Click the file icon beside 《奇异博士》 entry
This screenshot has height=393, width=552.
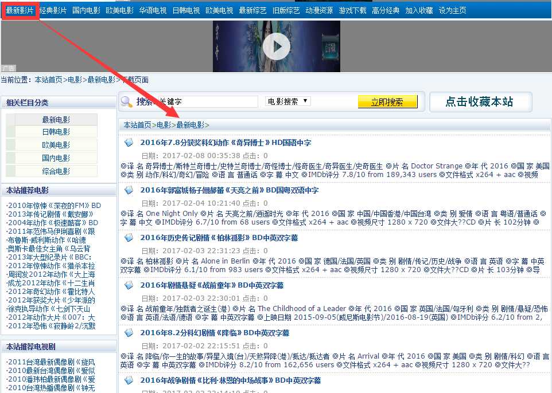129,143
